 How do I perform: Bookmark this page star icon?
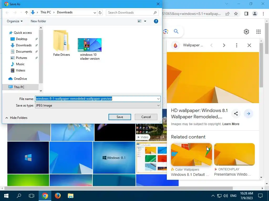point(236,14)
